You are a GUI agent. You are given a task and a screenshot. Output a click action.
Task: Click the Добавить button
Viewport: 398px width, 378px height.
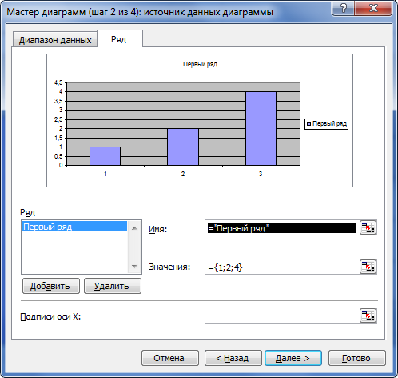(51, 286)
